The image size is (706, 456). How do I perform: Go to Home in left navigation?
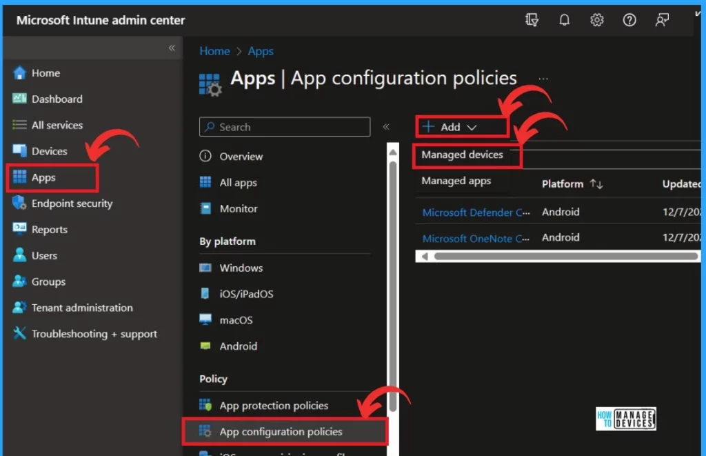click(46, 73)
